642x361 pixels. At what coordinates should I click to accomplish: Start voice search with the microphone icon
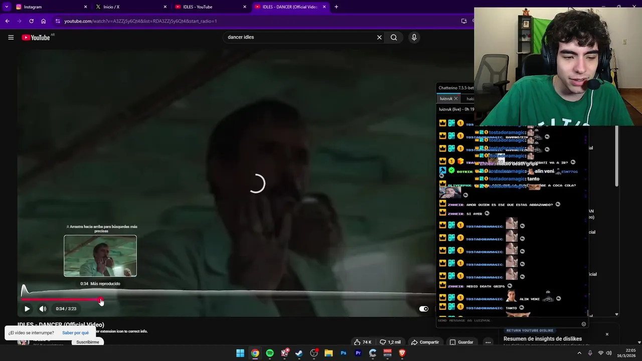pos(414,37)
